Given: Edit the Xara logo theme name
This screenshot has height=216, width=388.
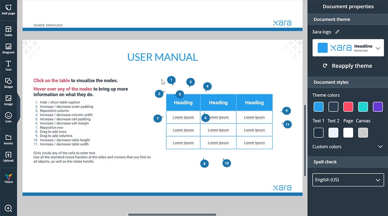Looking at the screenshot, I should pyautogui.click(x=337, y=32).
